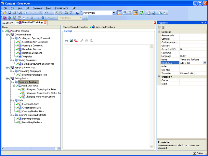
Task: Open the Tools menu
Action: point(48,8)
